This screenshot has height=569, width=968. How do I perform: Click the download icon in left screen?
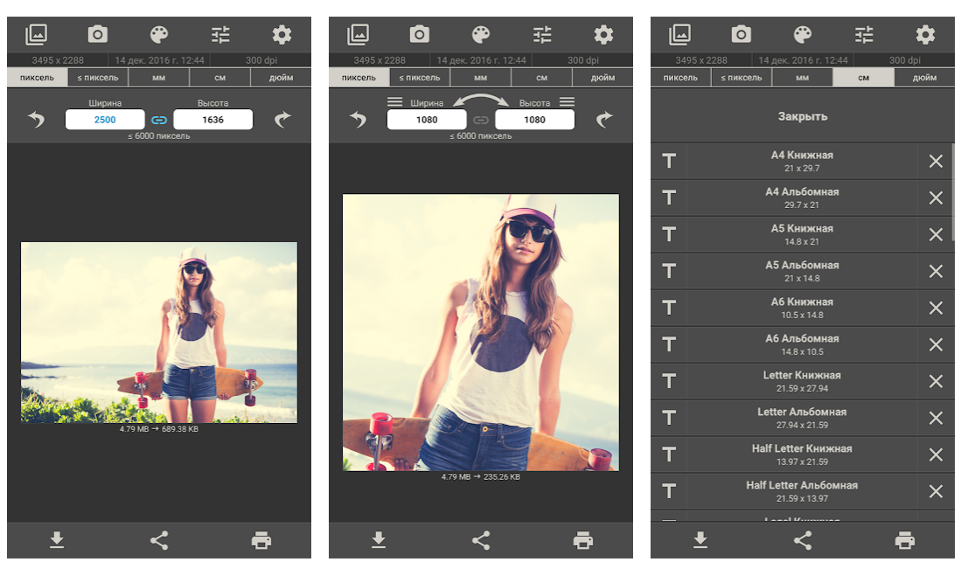57,540
